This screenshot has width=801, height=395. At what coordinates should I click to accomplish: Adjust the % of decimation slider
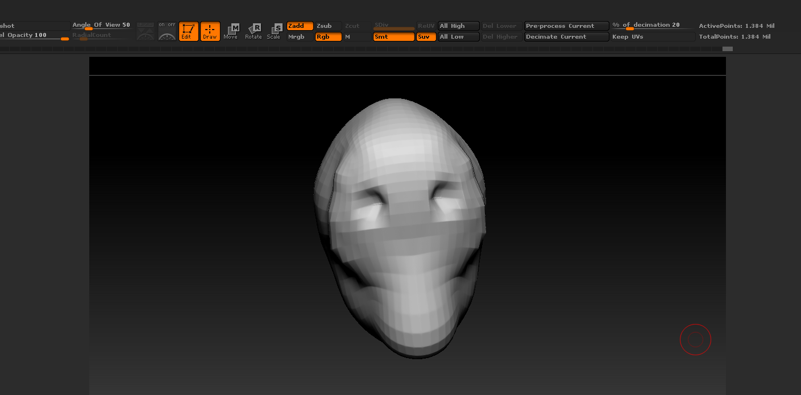(653, 26)
